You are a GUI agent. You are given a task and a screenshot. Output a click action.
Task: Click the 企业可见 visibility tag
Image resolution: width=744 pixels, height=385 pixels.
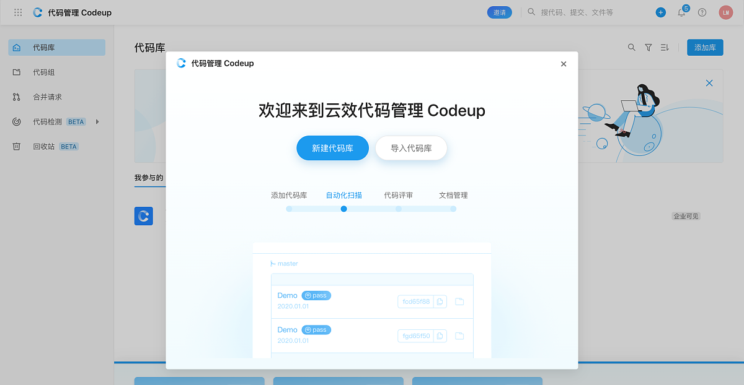686,216
